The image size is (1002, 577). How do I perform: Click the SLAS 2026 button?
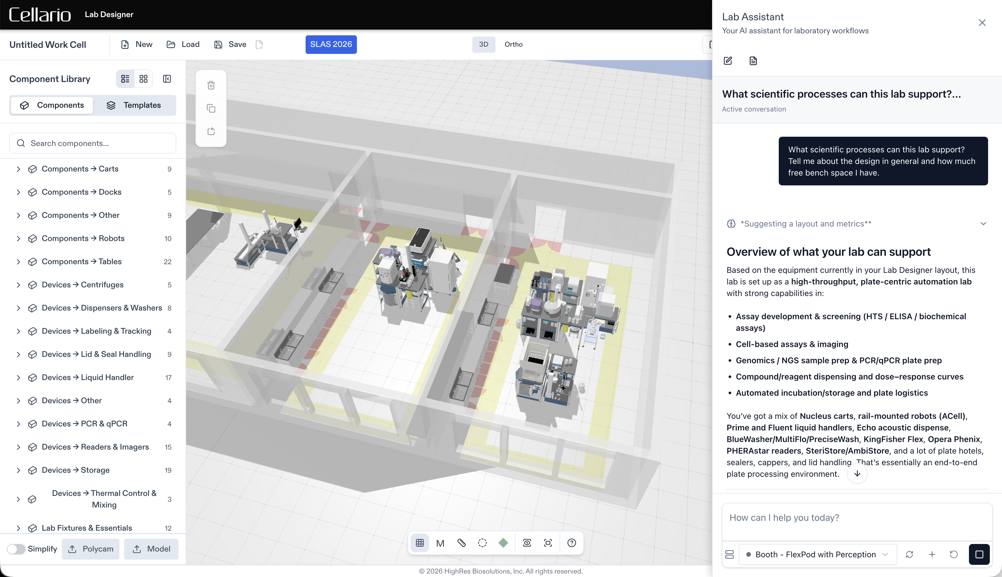pos(331,44)
